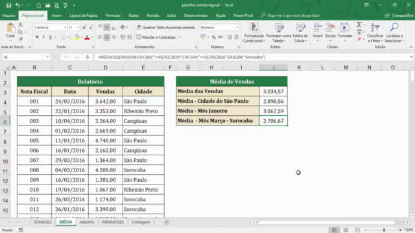
Task: Expand Mesclar e Centralizar arrow
Action: tap(180, 38)
